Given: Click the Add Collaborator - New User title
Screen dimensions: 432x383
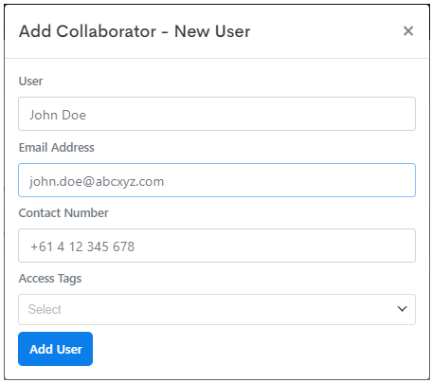Looking at the screenshot, I should click(135, 31).
